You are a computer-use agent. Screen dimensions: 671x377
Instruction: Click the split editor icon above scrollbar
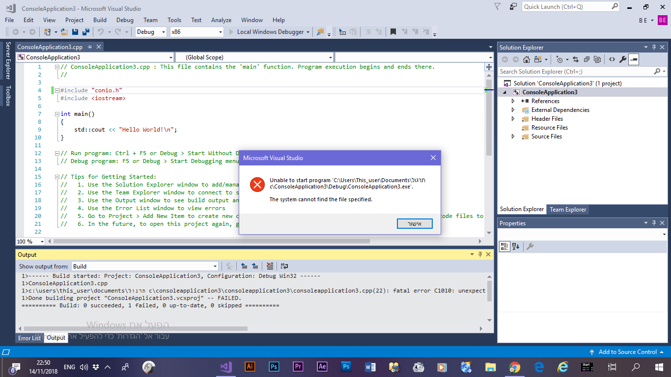[x=489, y=67]
